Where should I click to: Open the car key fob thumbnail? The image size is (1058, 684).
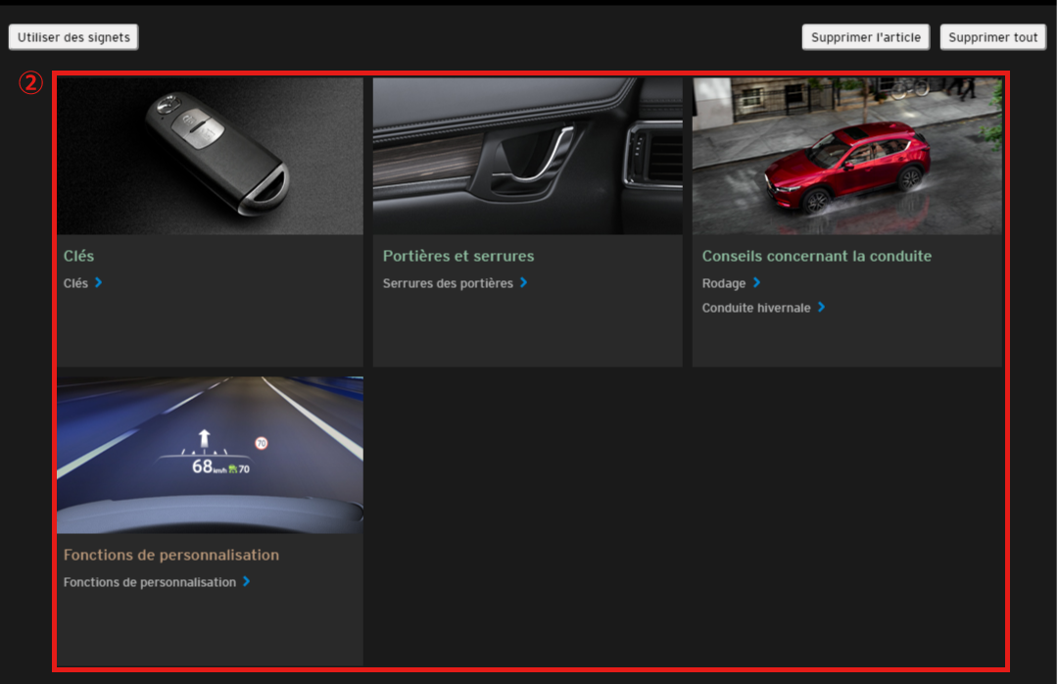210,156
